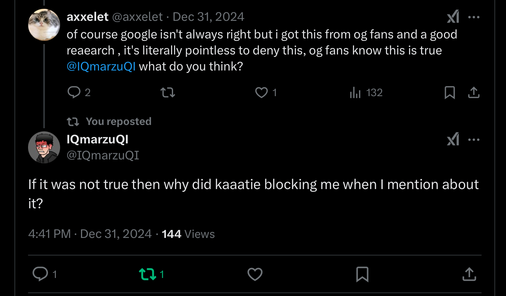Bookmark IQmarzuQI's tweet
Viewport: 506px width, 296px height.
[x=362, y=274]
